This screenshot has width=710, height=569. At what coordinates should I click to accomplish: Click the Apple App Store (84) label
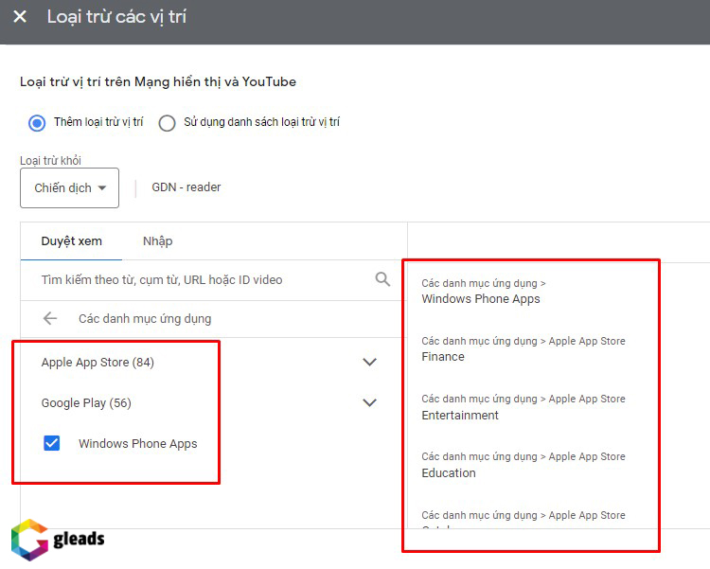(x=98, y=362)
